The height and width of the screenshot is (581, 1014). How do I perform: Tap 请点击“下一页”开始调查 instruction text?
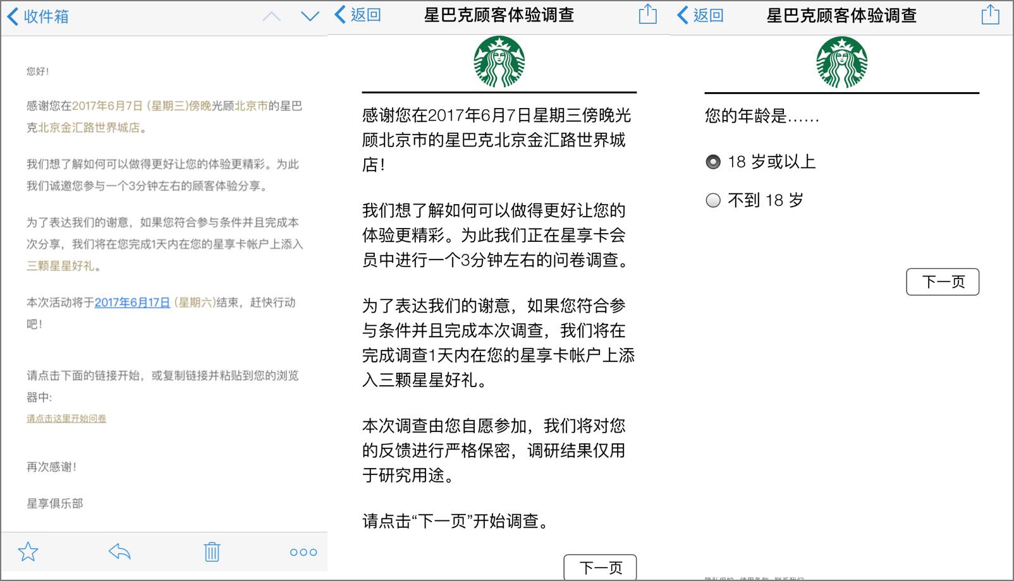coord(456,521)
